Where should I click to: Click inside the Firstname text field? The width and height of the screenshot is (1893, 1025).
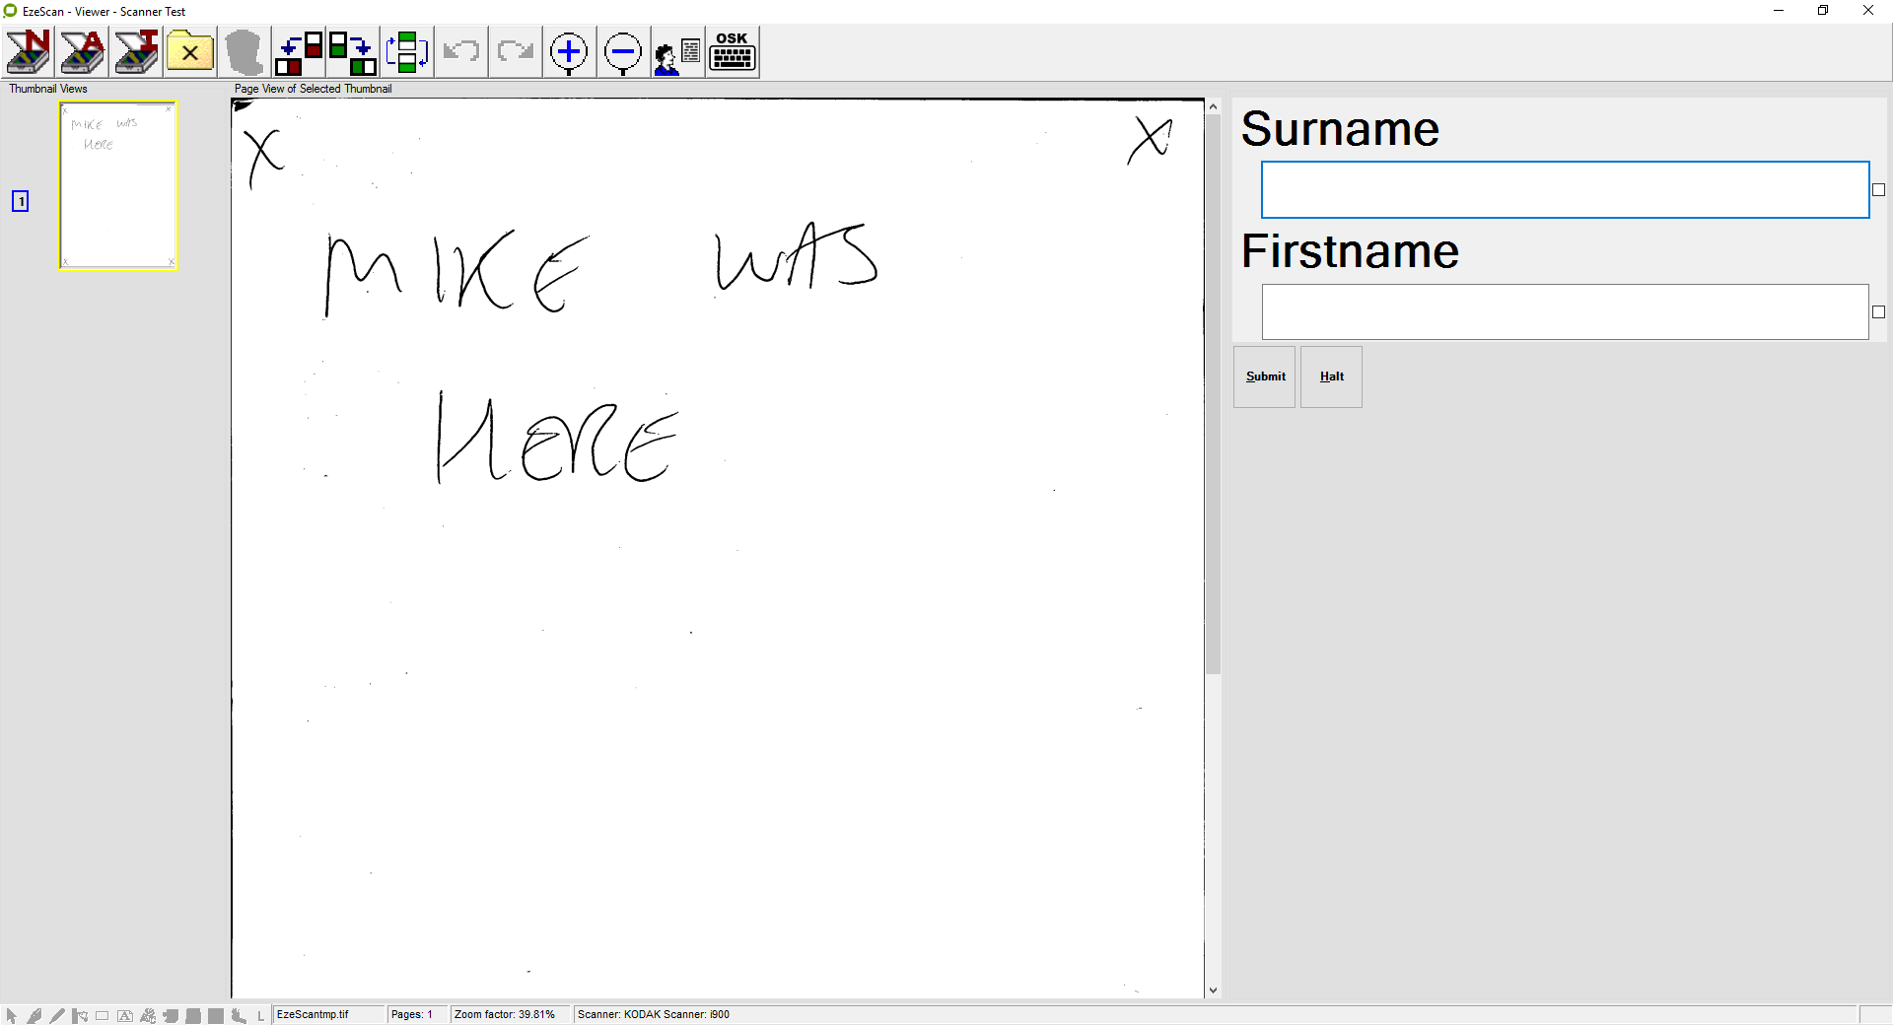1565,312
